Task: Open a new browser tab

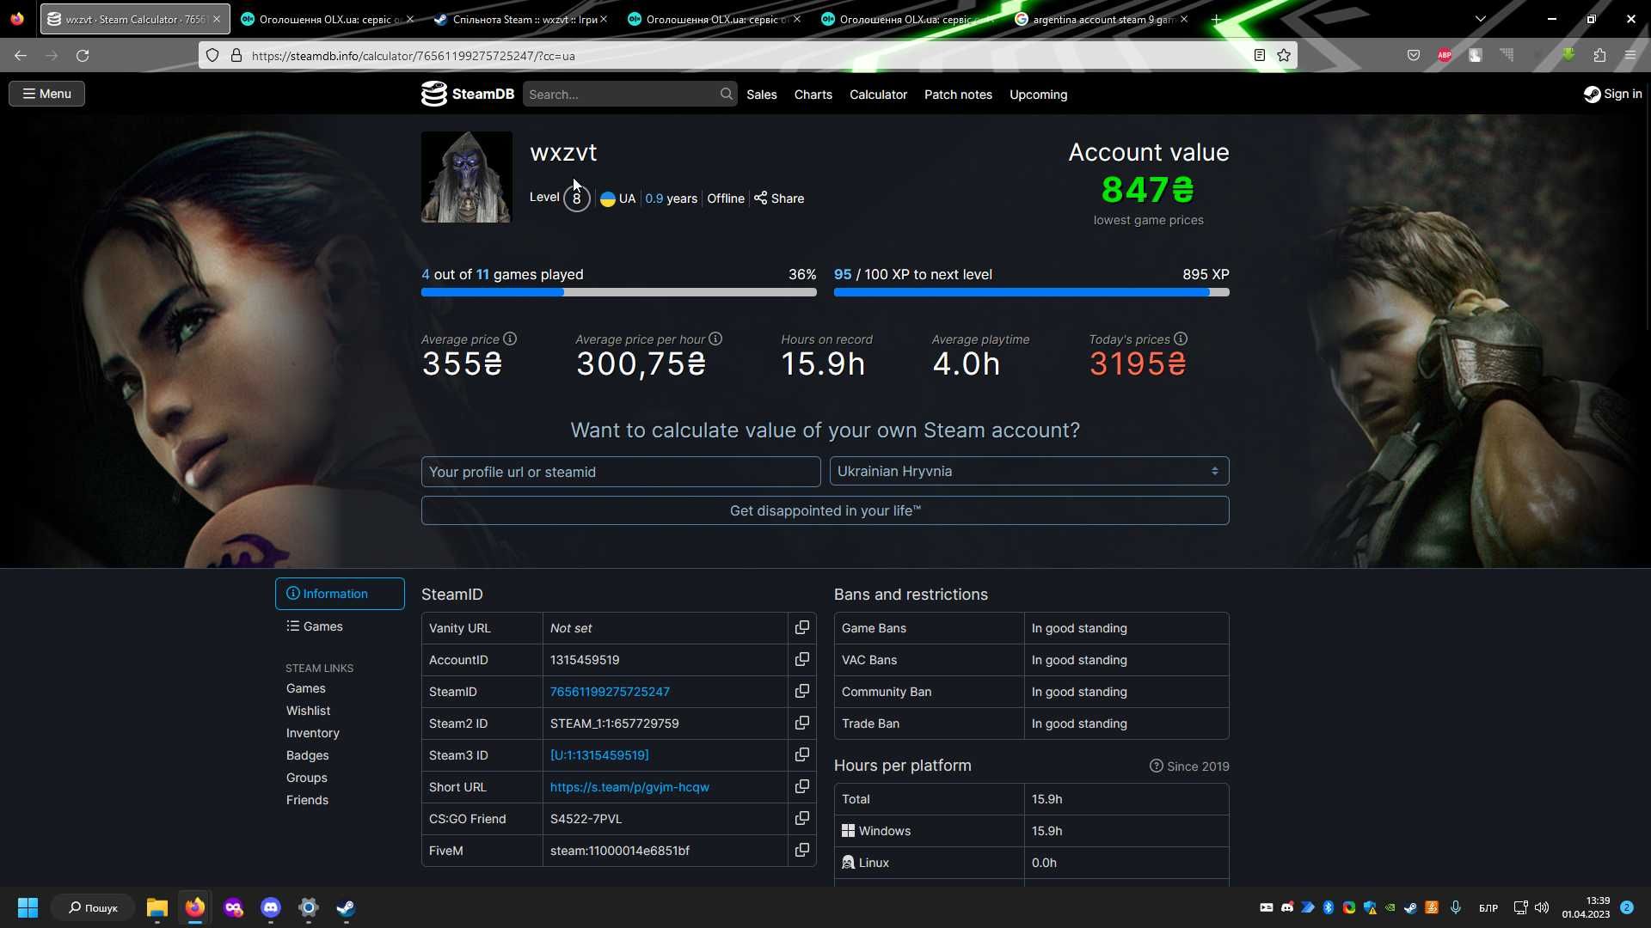Action: (1216, 19)
